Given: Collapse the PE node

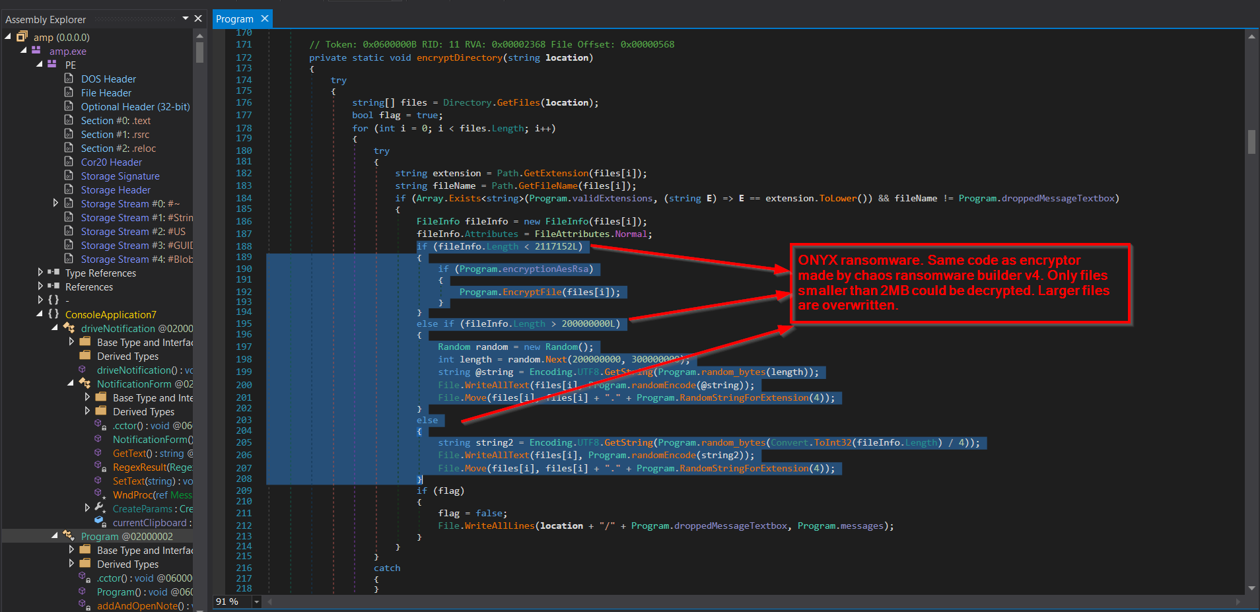Looking at the screenshot, I should click(39, 65).
